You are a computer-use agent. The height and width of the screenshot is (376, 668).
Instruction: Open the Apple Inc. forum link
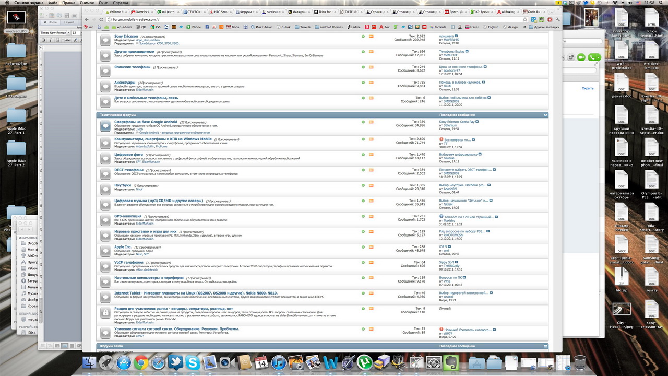[123, 246]
